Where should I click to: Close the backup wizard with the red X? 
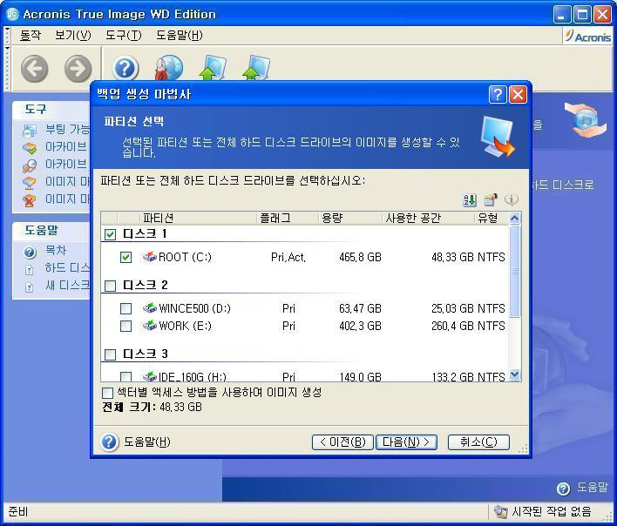[518, 95]
